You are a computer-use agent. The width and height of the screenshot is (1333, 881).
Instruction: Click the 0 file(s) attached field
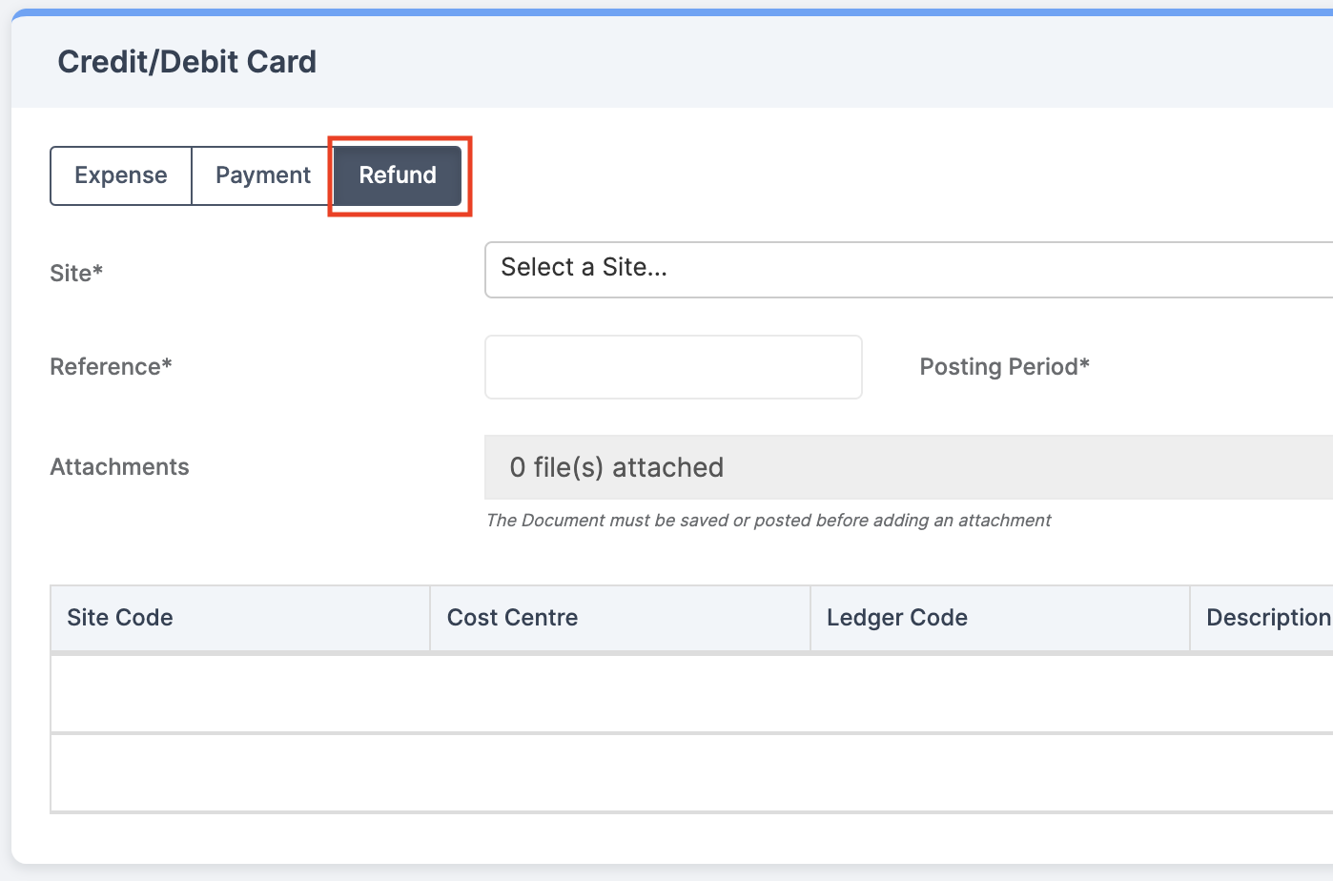click(x=909, y=467)
